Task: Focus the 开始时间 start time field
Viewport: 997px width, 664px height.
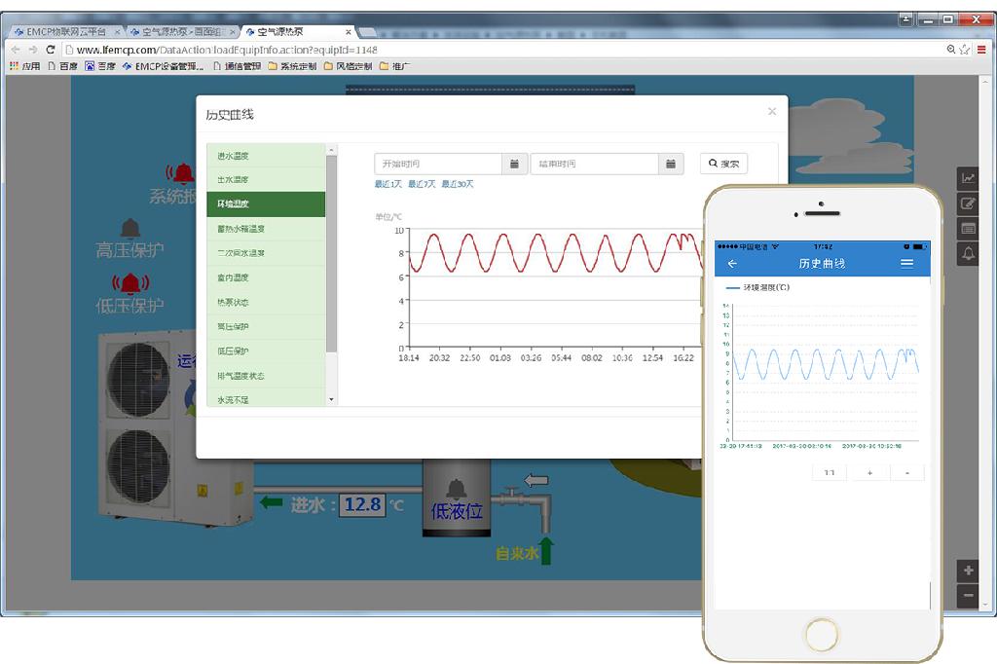Action: pyautogui.click(x=438, y=165)
